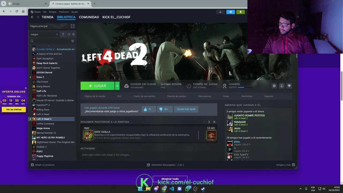Image resolution: width=343 pixels, height=193 pixels.
Task: Choose Quizás más tarde
Action: pyautogui.click(x=186, y=109)
